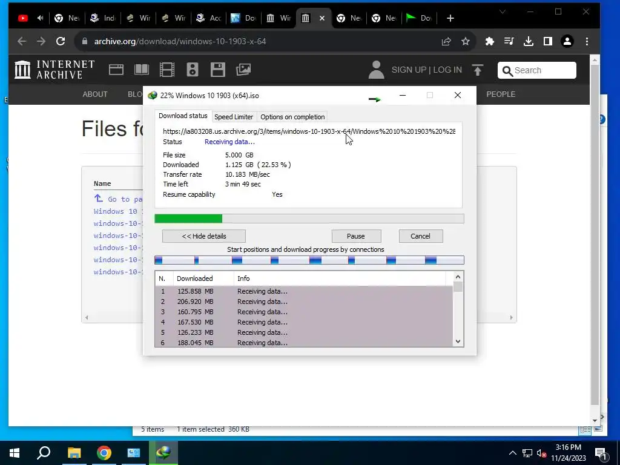
Task: Click the IDM icon in dialog title bar
Action: coord(152,95)
